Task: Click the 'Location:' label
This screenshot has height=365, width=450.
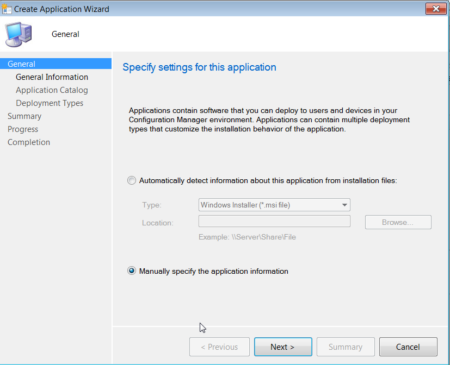Action: point(158,223)
